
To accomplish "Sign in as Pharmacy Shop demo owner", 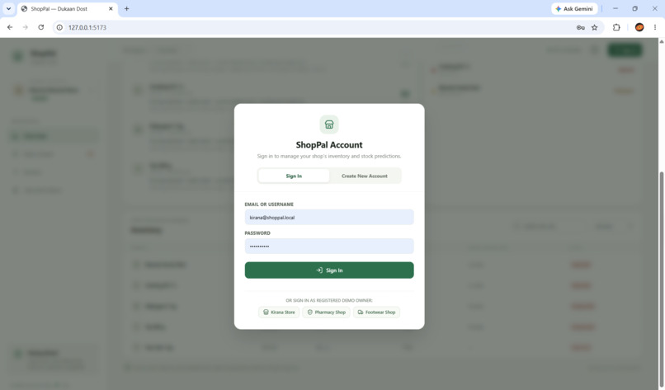I will [326, 312].
